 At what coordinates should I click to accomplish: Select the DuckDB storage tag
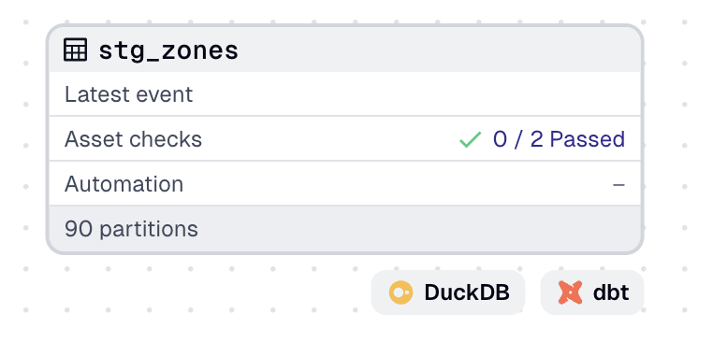point(448,292)
